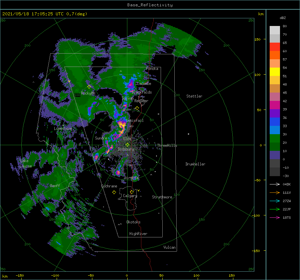Click the 04DK legend text
Viewport: 300px width, 280px height.
[x=287, y=184]
